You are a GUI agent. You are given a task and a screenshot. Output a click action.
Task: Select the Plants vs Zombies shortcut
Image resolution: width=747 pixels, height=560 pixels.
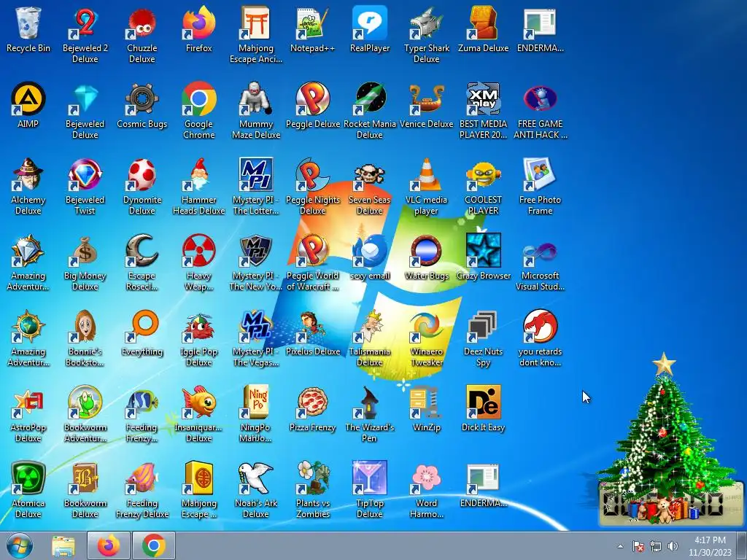[312, 478]
